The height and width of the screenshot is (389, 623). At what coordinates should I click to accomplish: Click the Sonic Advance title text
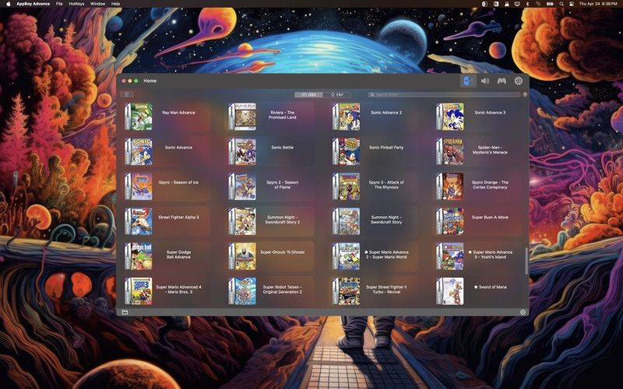(179, 147)
